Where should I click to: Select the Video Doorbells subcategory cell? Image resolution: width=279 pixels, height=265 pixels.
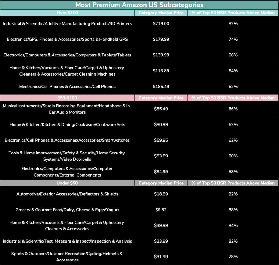(67, 156)
